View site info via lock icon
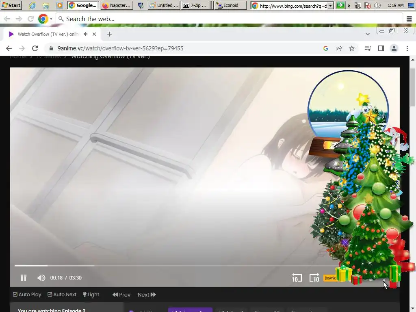The height and width of the screenshot is (312, 416). coord(52,48)
